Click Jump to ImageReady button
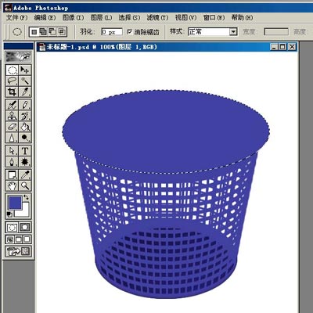The image size is (313, 313). click(x=19, y=251)
